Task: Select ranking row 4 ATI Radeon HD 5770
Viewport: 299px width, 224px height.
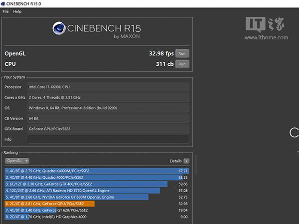Action: point(97,191)
